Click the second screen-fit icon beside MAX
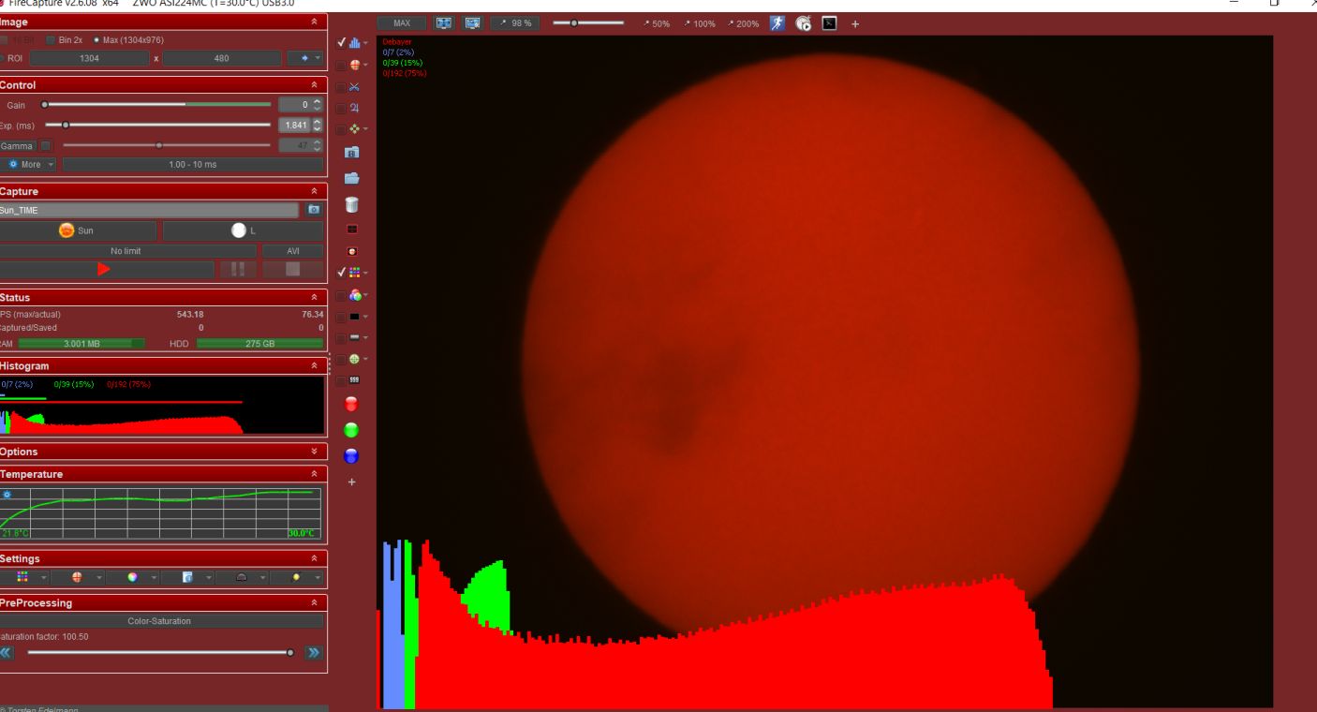Image resolution: width=1317 pixels, height=712 pixels. pyautogui.click(x=472, y=22)
